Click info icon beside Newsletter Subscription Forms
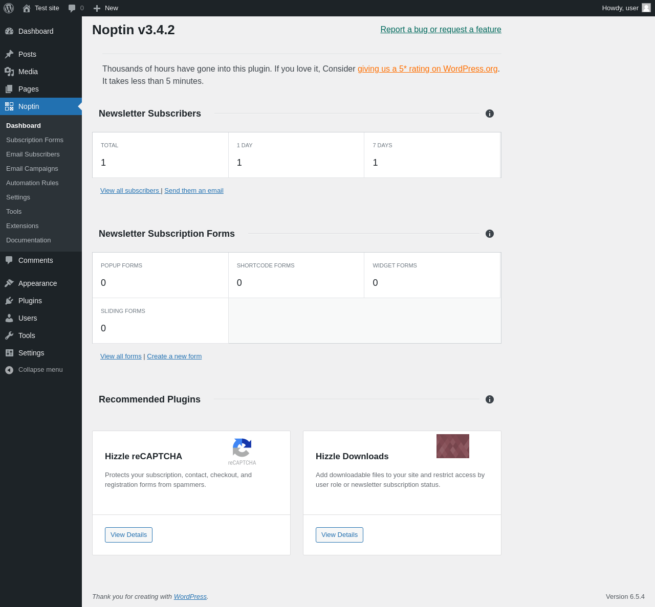 click(x=490, y=234)
